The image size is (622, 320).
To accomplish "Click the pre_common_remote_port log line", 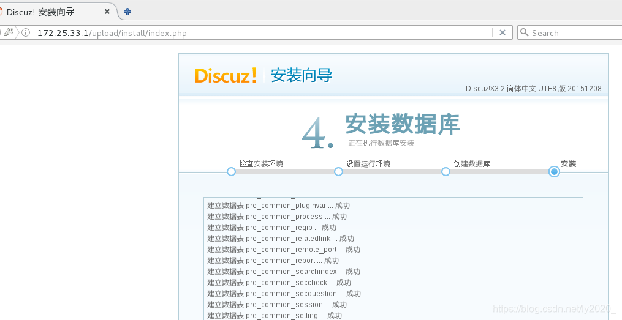I will click(284, 250).
